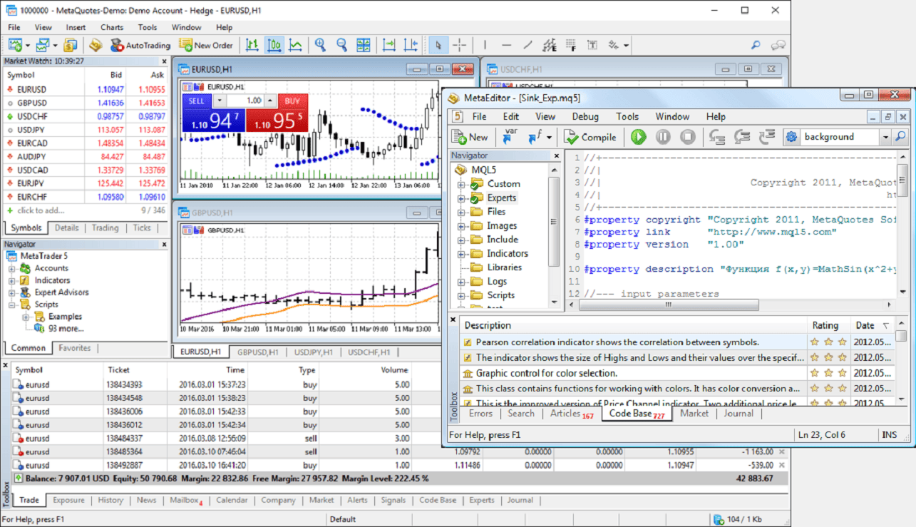Viewport: 916px width, 527px height.
Task: Close the order with ticket 138485364
Action: (x=782, y=451)
